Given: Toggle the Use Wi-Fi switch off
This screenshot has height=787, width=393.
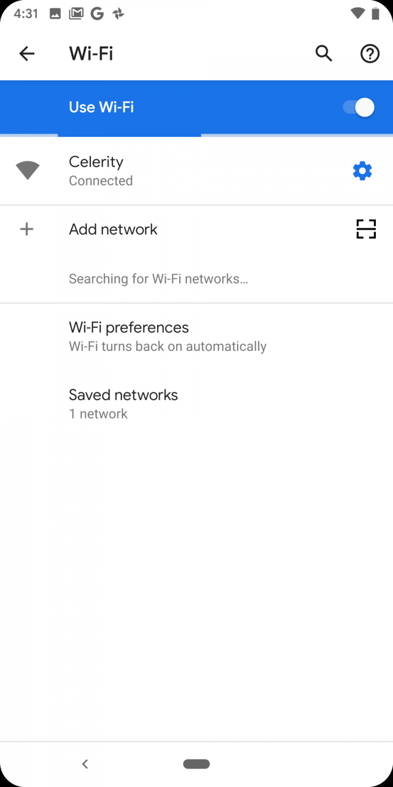Looking at the screenshot, I should [359, 107].
